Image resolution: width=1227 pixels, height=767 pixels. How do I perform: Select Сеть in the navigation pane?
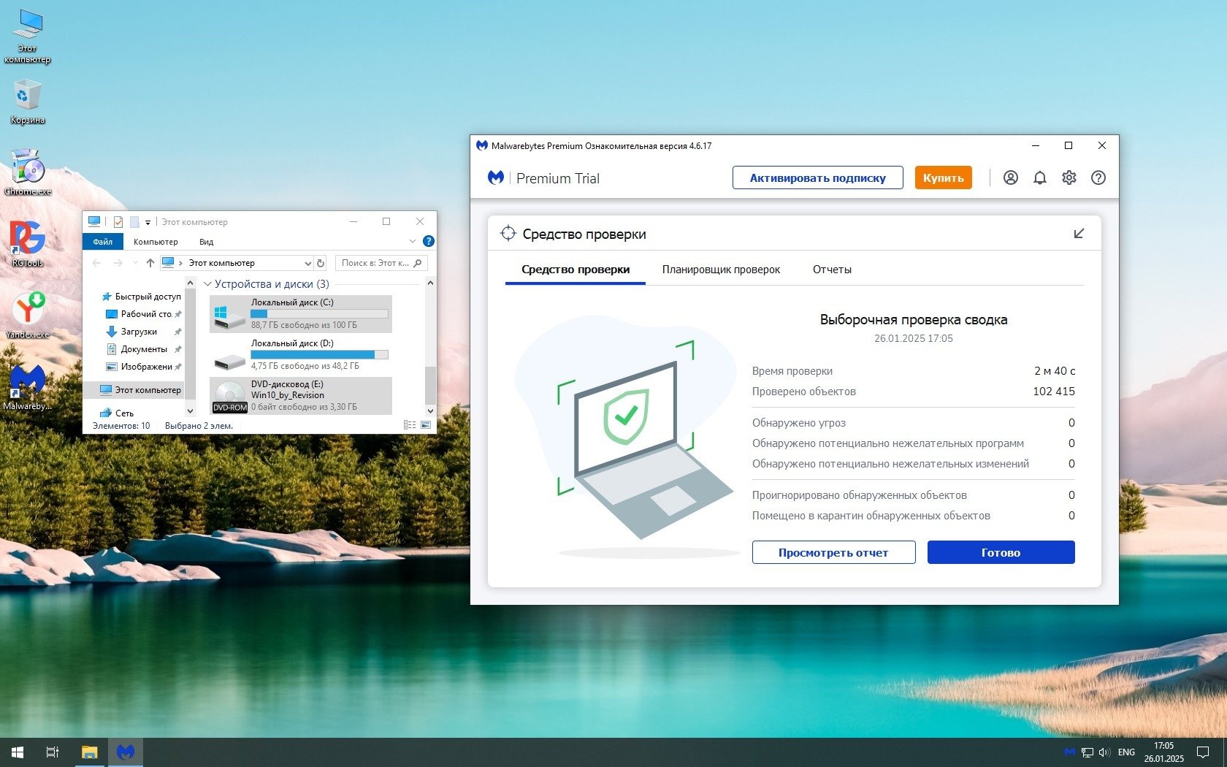coord(117,413)
